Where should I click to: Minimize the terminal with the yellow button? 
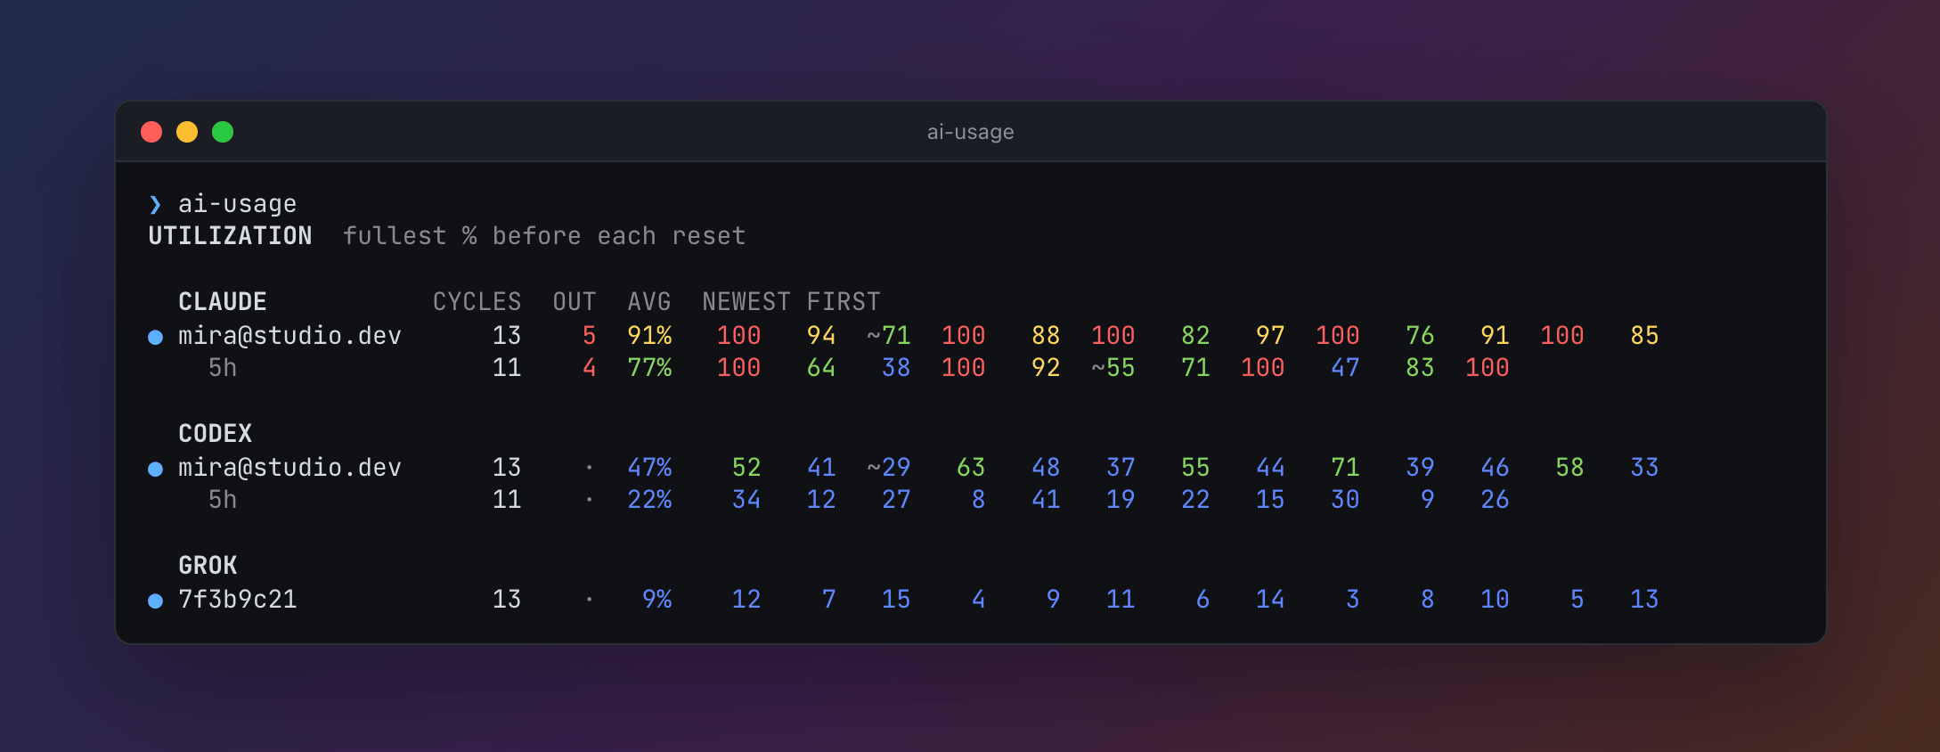[x=187, y=132]
